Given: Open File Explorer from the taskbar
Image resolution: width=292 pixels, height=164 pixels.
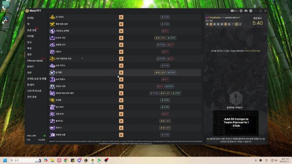Looking at the screenshot, I should click(x=52, y=160).
